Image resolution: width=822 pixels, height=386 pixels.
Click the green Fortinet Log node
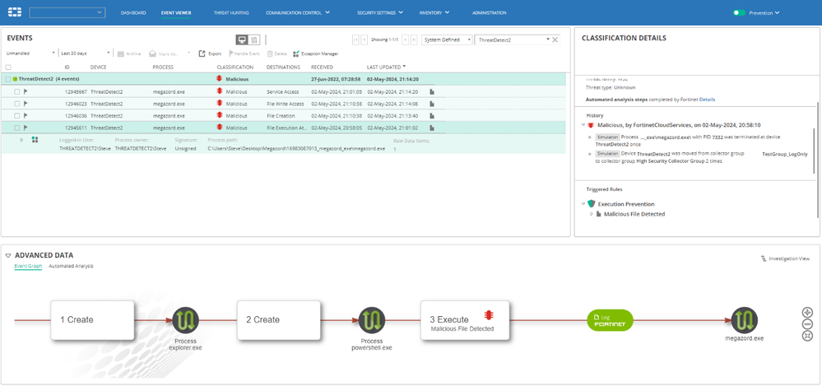(610, 320)
